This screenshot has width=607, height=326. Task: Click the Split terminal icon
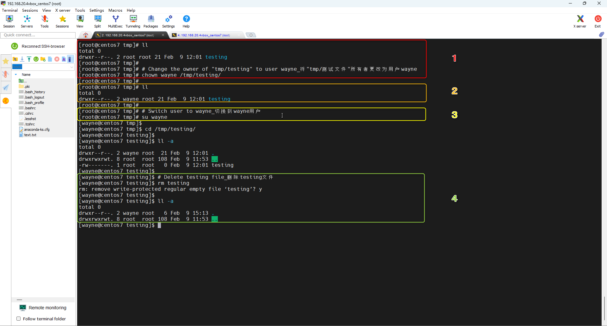pos(98,21)
